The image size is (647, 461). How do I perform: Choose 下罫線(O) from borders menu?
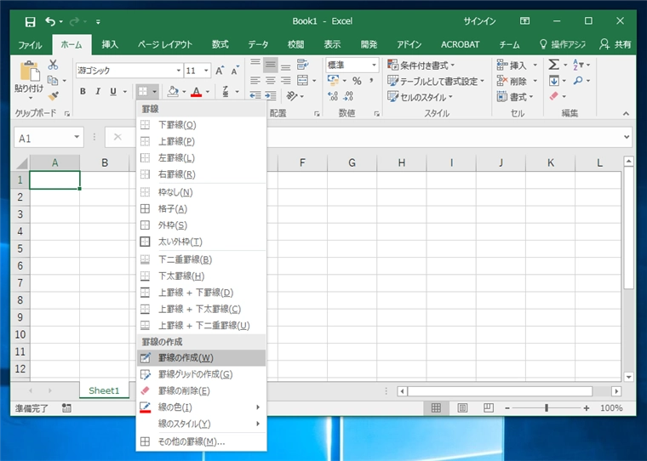click(x=202, y=125)
